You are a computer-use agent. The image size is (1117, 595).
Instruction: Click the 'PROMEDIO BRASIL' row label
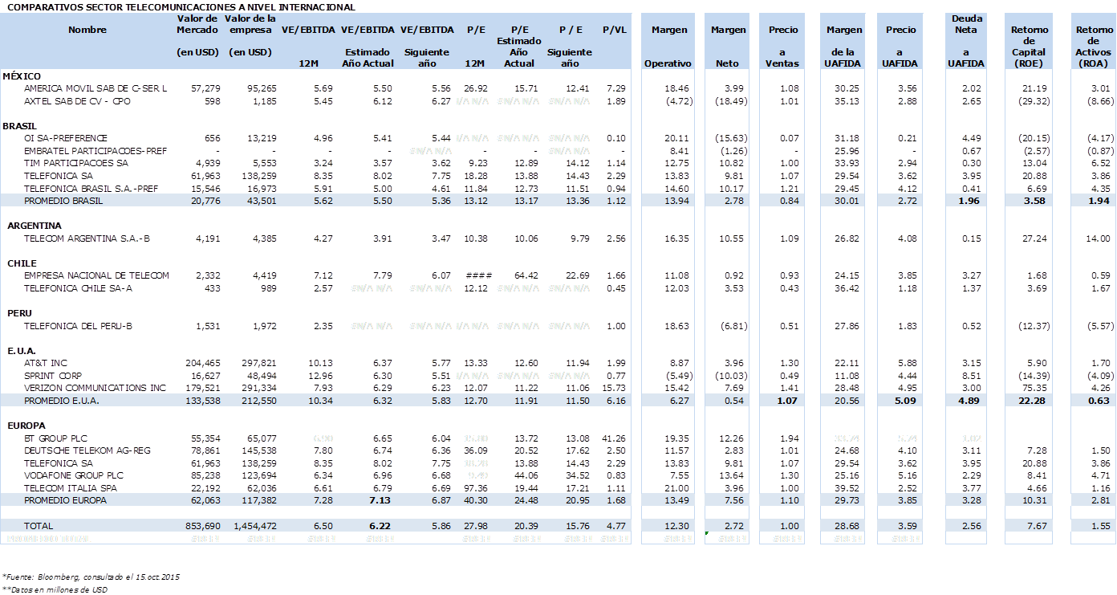[64, 201]
